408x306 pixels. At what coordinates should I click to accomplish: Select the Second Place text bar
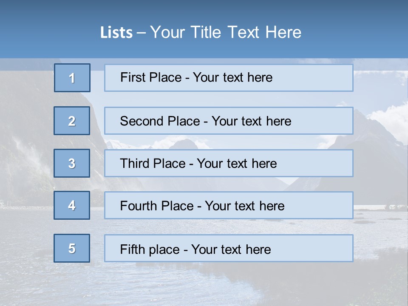(x=229, y=121)
